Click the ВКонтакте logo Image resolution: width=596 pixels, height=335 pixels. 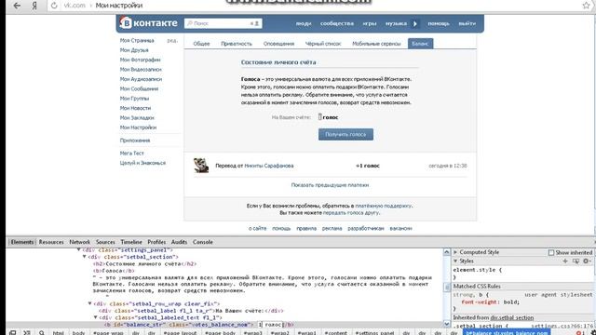149,23
